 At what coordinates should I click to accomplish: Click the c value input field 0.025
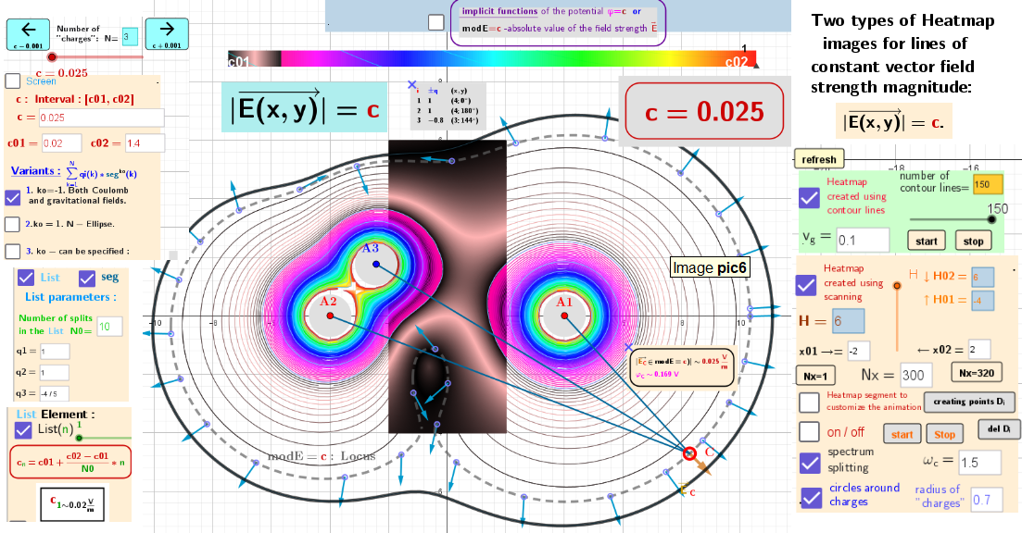tap(100, 118)
